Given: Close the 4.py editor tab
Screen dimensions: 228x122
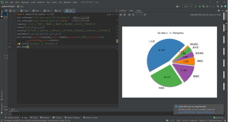Looking at the screenshot, I should pos(63,11).
